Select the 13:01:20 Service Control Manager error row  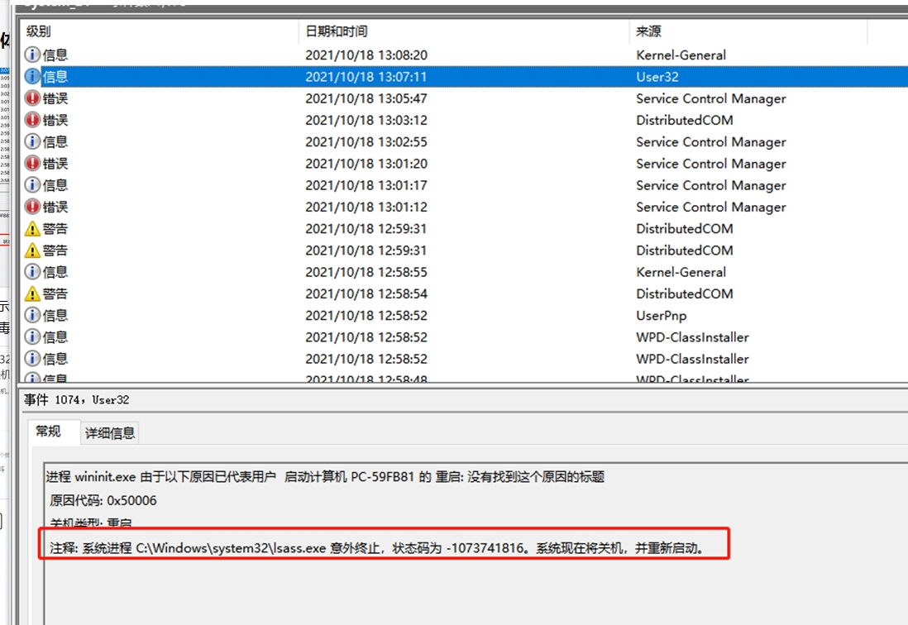click(x=366, y=164)
